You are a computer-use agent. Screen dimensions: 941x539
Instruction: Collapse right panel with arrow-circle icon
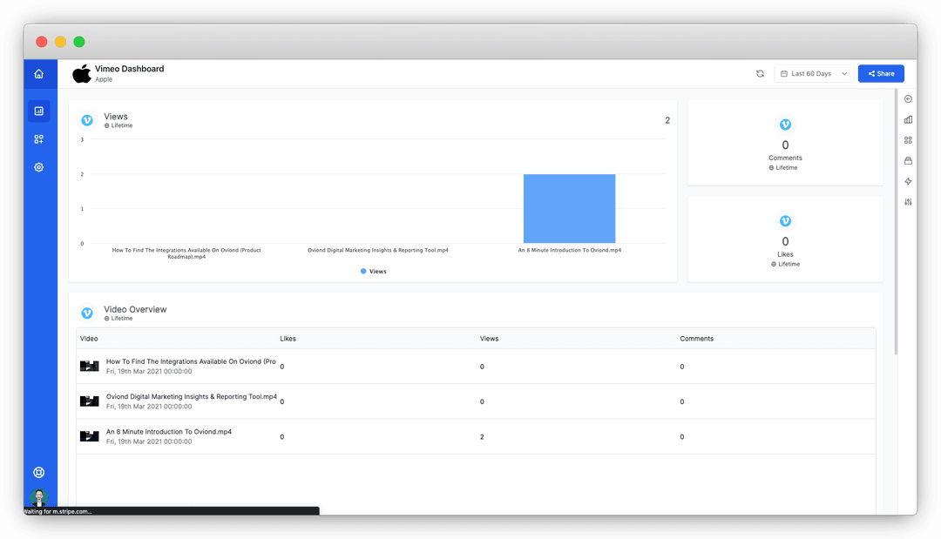point(908,99)
